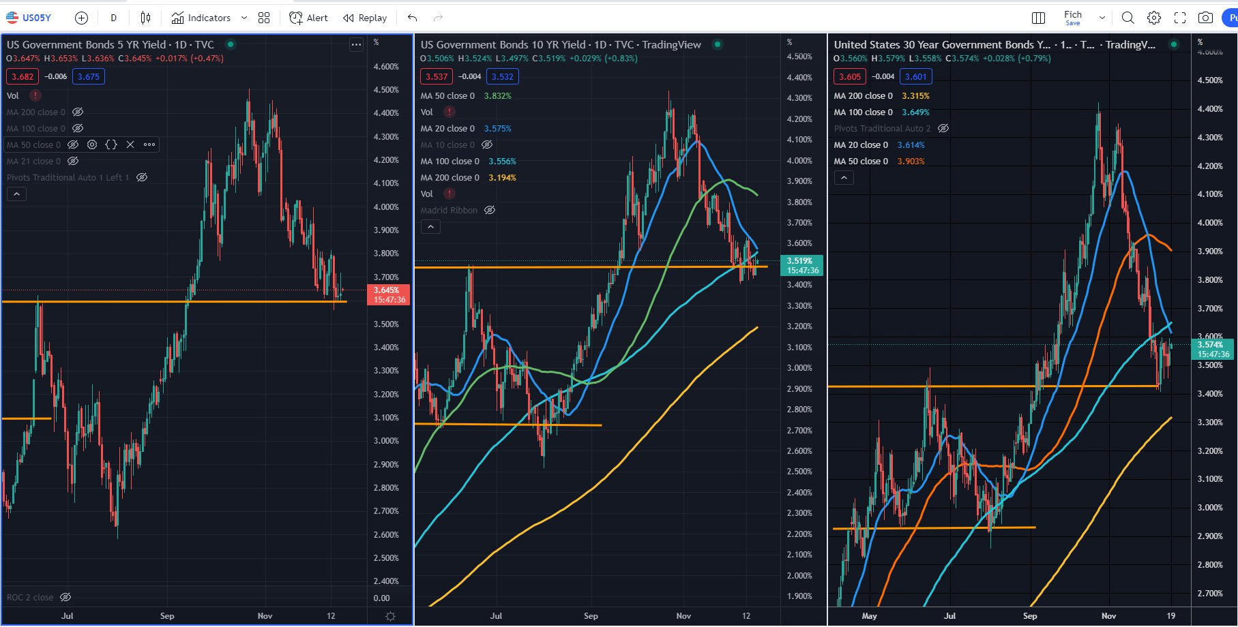Click first Vol error icon on 10 YR chart
This screenshot has width=1238, height=627.
pos(449,112)
